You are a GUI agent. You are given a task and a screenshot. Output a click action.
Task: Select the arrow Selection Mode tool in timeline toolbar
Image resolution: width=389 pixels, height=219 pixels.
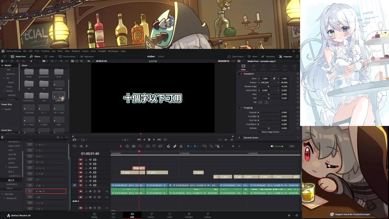121,146
